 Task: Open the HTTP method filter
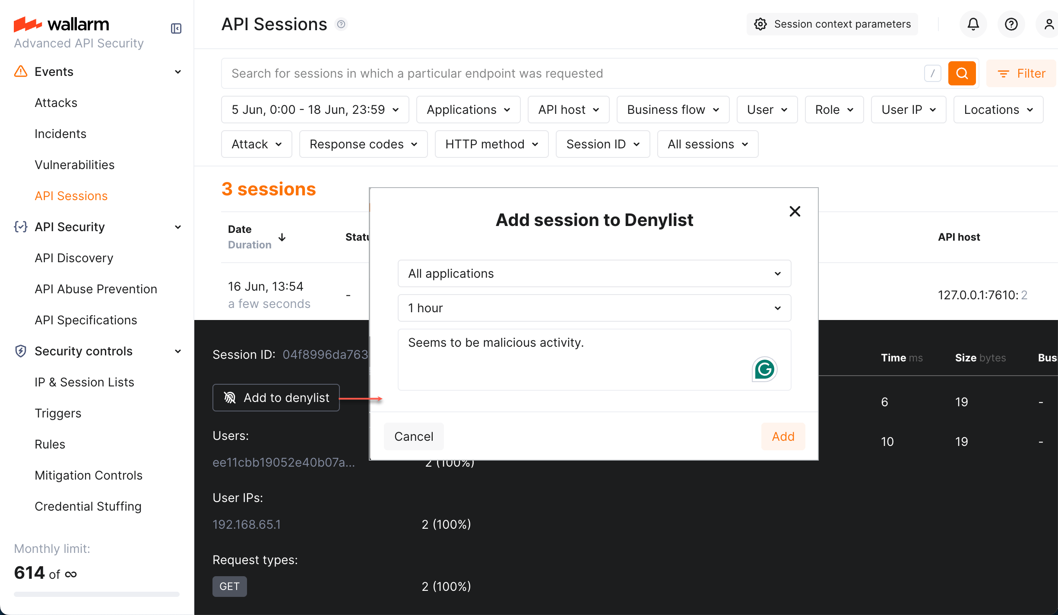point(491,144)
